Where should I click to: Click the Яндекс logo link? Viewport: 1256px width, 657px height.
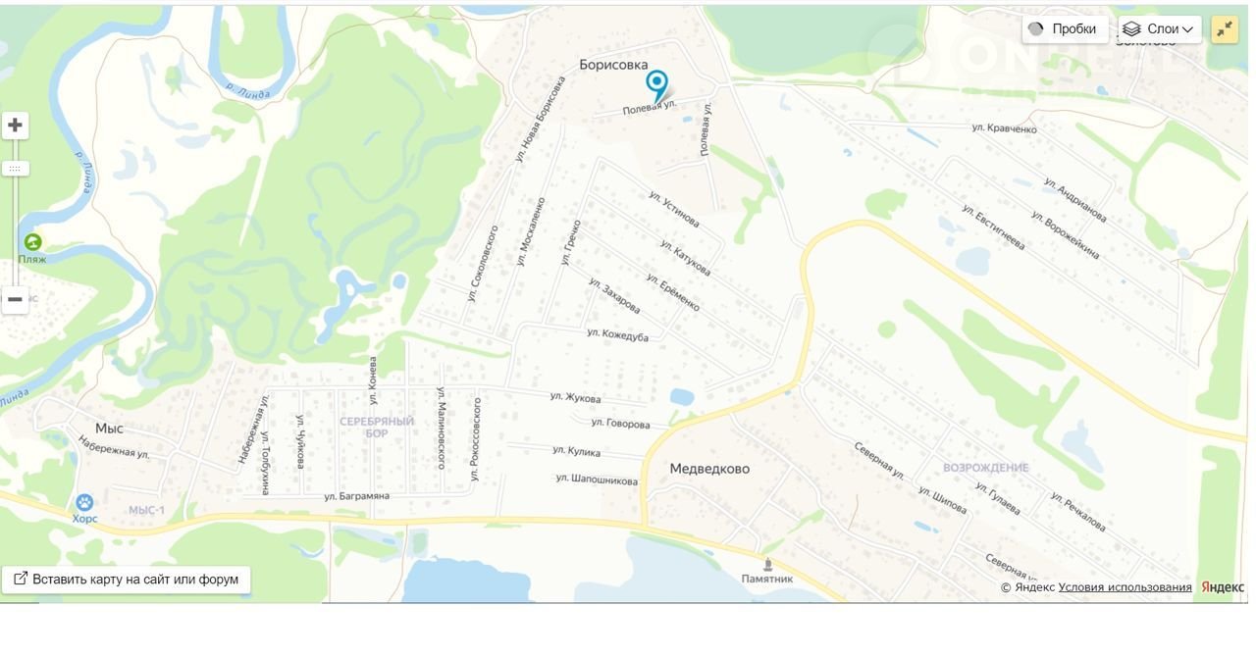[1224, 587]
